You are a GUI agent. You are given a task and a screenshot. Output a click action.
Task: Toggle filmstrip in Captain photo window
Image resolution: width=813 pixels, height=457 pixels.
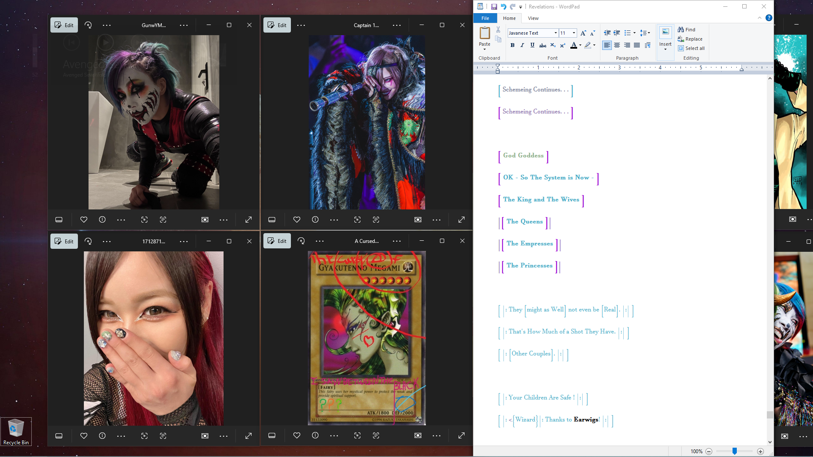tap(272, 220)
